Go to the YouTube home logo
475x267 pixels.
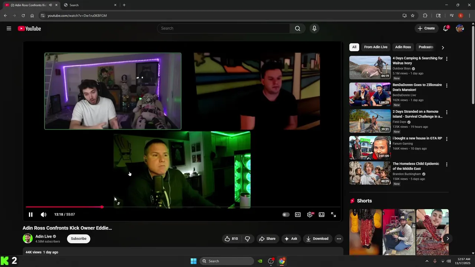point(29,29)
